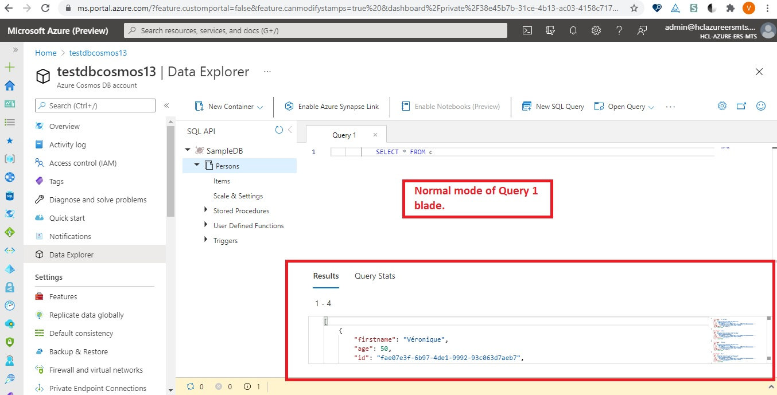Viewport: 777px width, 395px height.
Task: Run a New SQL Query
Action: click(552, 106)
